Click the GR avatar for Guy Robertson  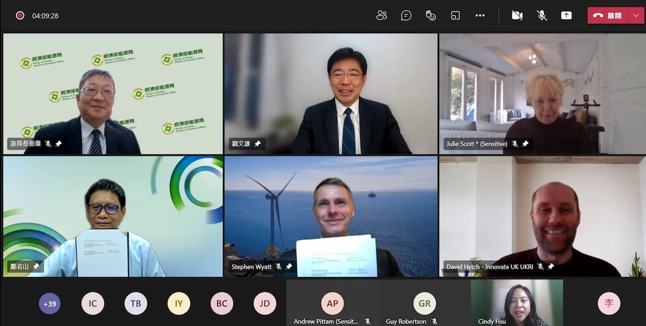coord(424,303)
